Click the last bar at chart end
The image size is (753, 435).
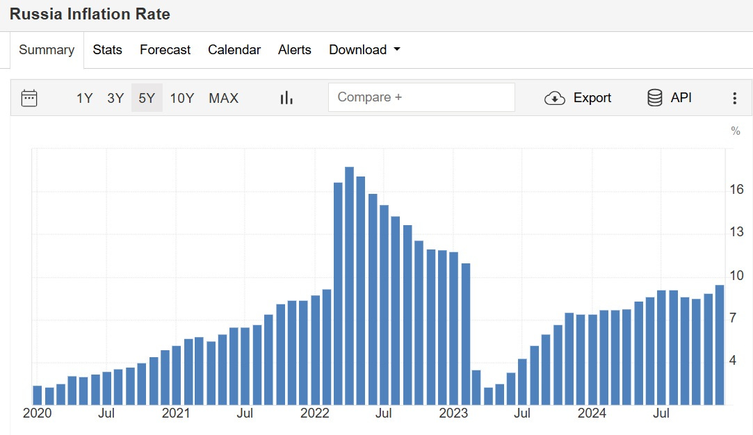click(720, 345)
